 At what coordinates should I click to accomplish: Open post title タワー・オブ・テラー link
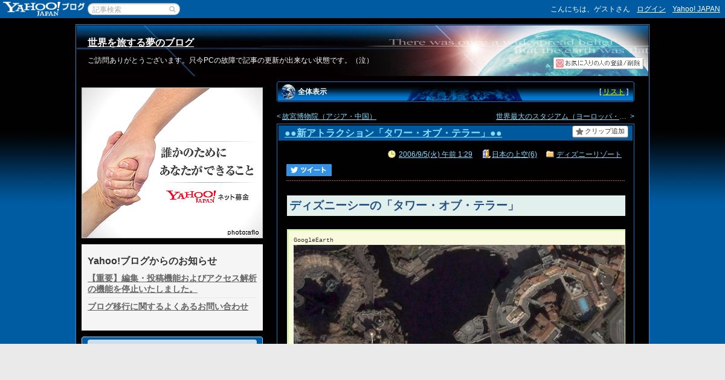click(393, 133)
